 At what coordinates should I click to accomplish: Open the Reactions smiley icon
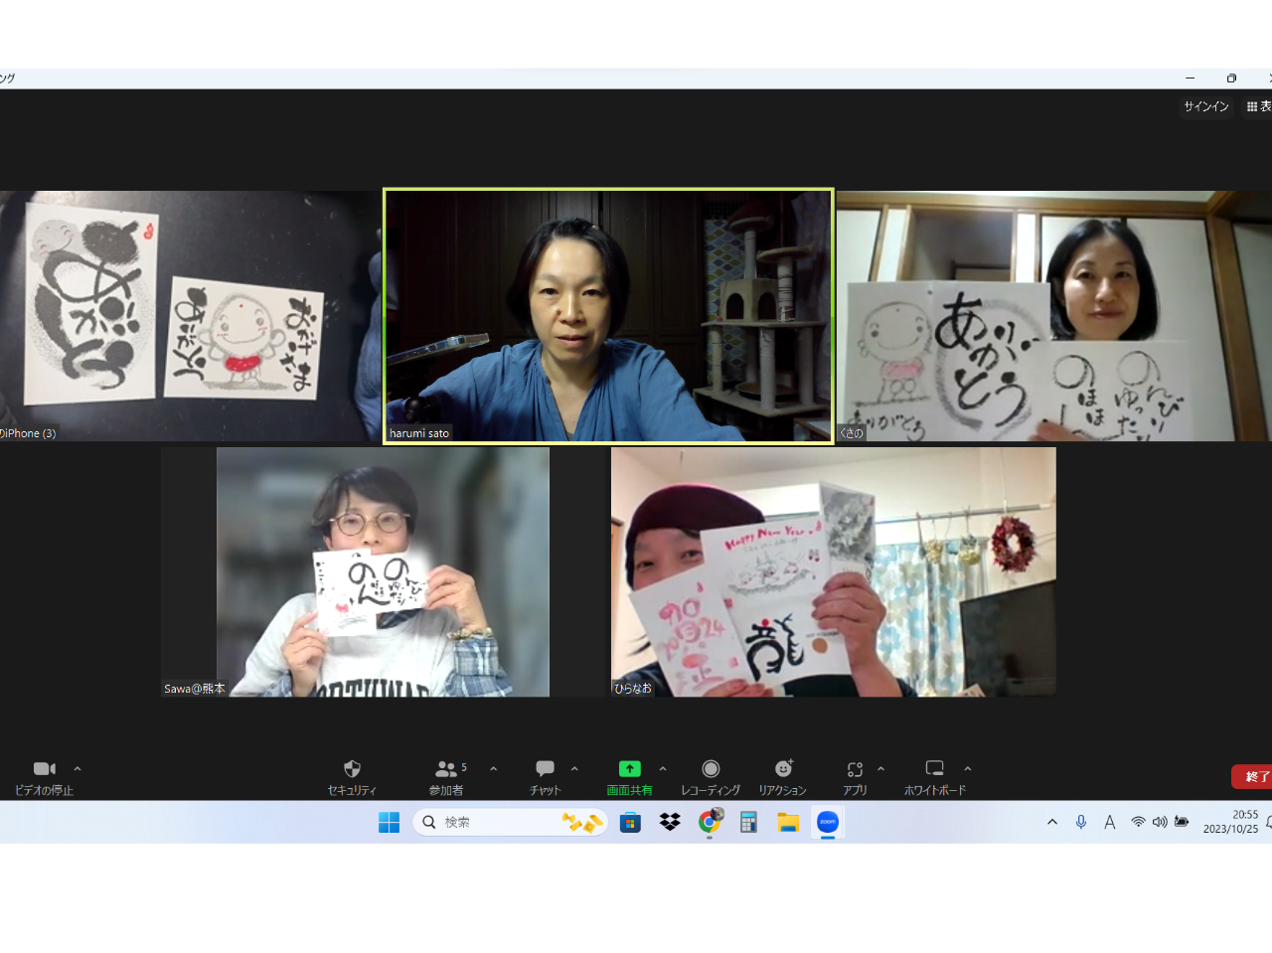point(783,769)
